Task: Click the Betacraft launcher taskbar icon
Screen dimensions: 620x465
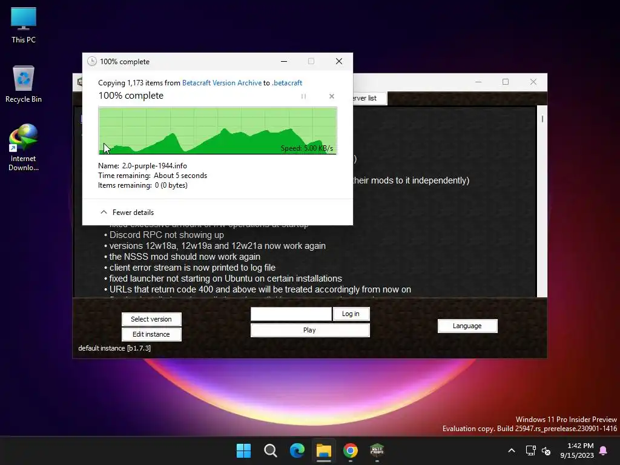Action: click(x=377, y=450)
